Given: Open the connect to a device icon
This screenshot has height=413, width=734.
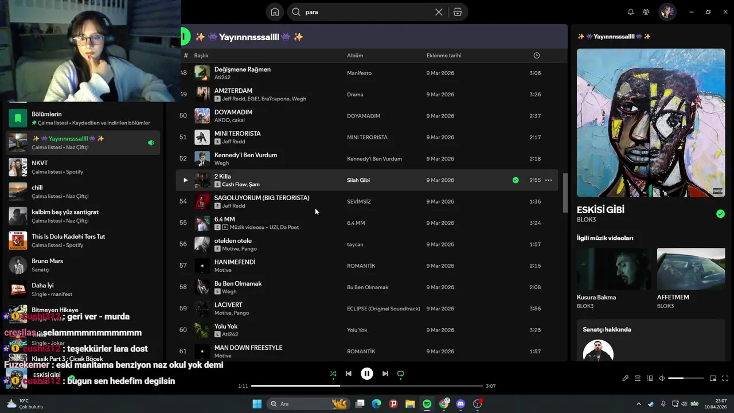Looking at the screenshot, I should pyautogui.click(x=650, y=379).
